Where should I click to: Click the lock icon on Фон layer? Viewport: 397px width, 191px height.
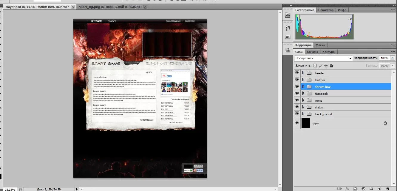(x=385, y=123)
